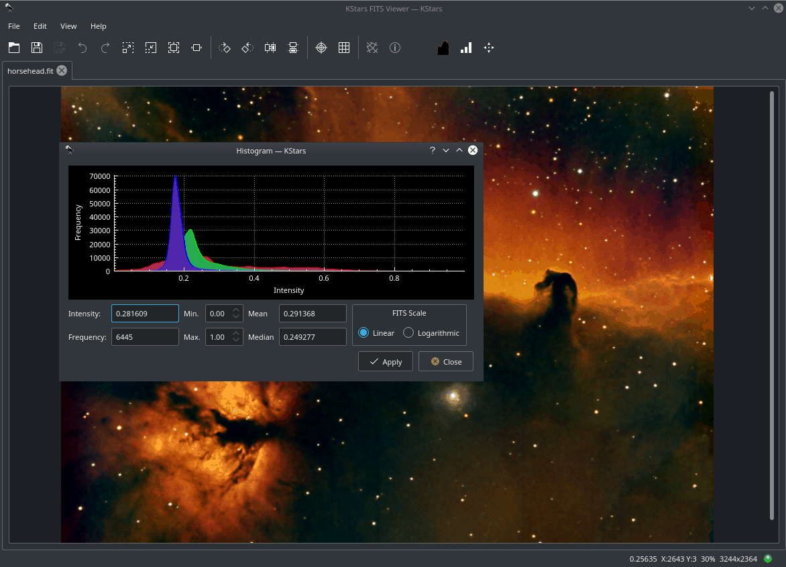
Task: Select the Zoom In tool
Action: coord(127,48)
